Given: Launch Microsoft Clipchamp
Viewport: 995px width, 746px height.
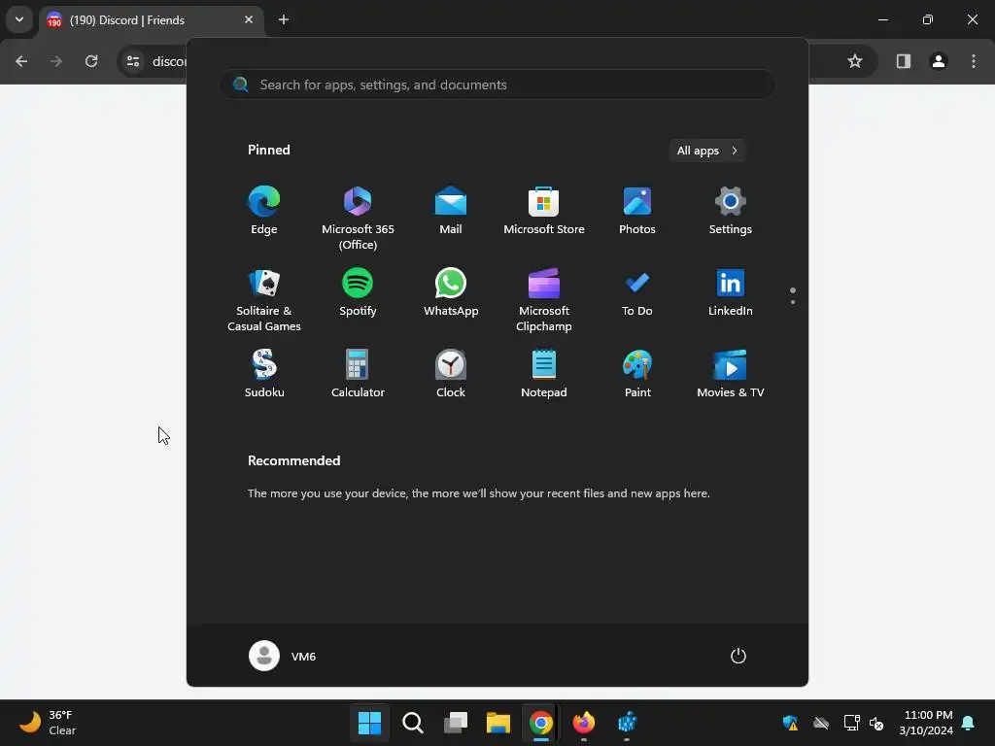Looking at the screenshot, I should coord(544,300).
